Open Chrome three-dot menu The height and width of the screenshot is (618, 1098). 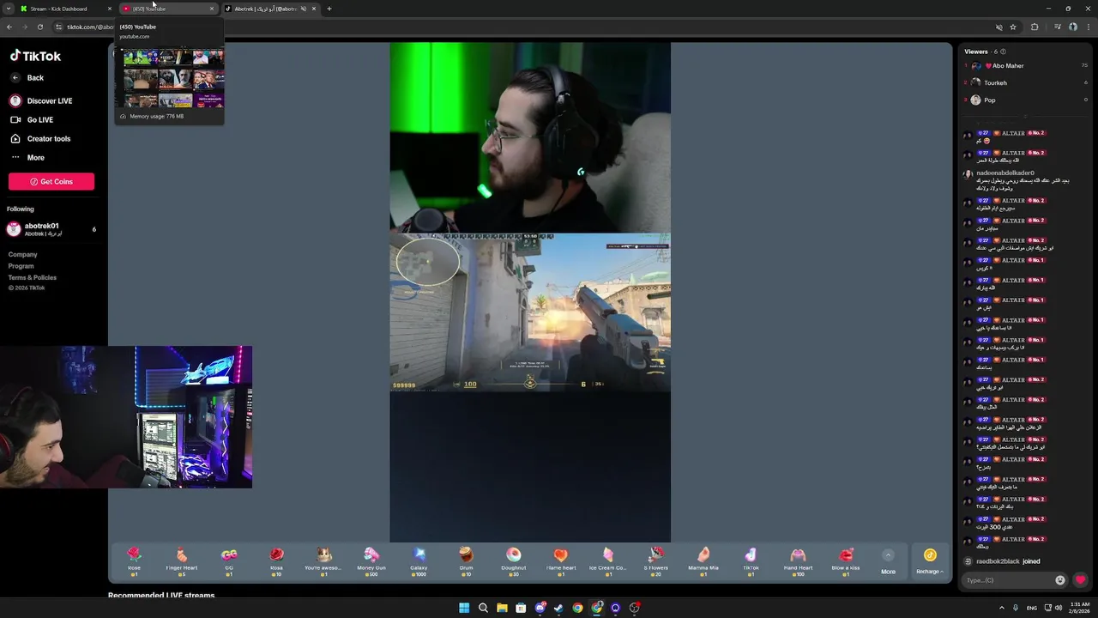coord(1089,27)
